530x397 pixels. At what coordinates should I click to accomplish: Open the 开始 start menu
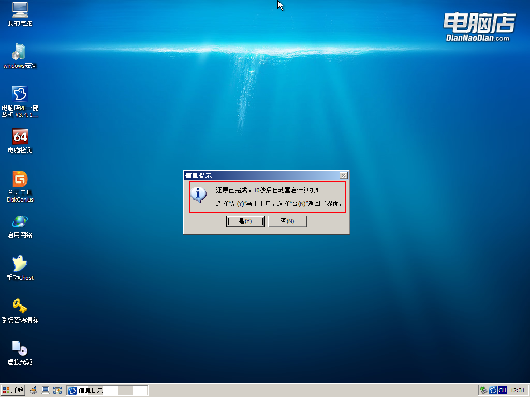13,390
